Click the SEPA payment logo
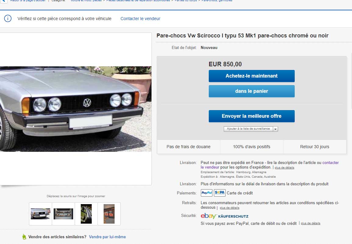Screen dimensions: 352x244 (219, 193)
